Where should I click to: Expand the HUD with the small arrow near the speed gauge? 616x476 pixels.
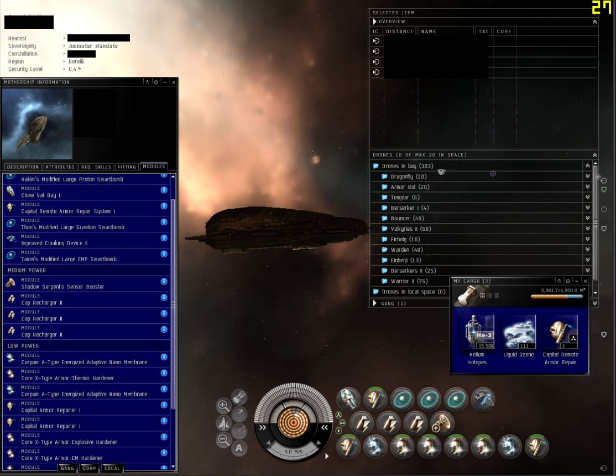pyautogui.click(x=326, y=456)
